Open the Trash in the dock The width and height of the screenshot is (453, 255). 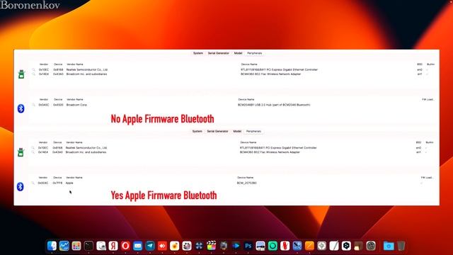(x=401, y=246)
